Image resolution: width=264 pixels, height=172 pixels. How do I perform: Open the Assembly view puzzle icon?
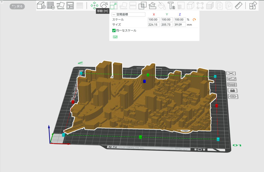pyautogui.click(x=253, y=5)
